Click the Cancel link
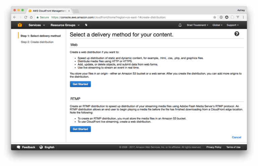The height and width of the screenshot is (166, 258). click(x=236, y=137)
